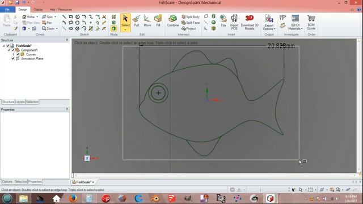
Task: Activate the Fill tool
Action: click(158, 21)
